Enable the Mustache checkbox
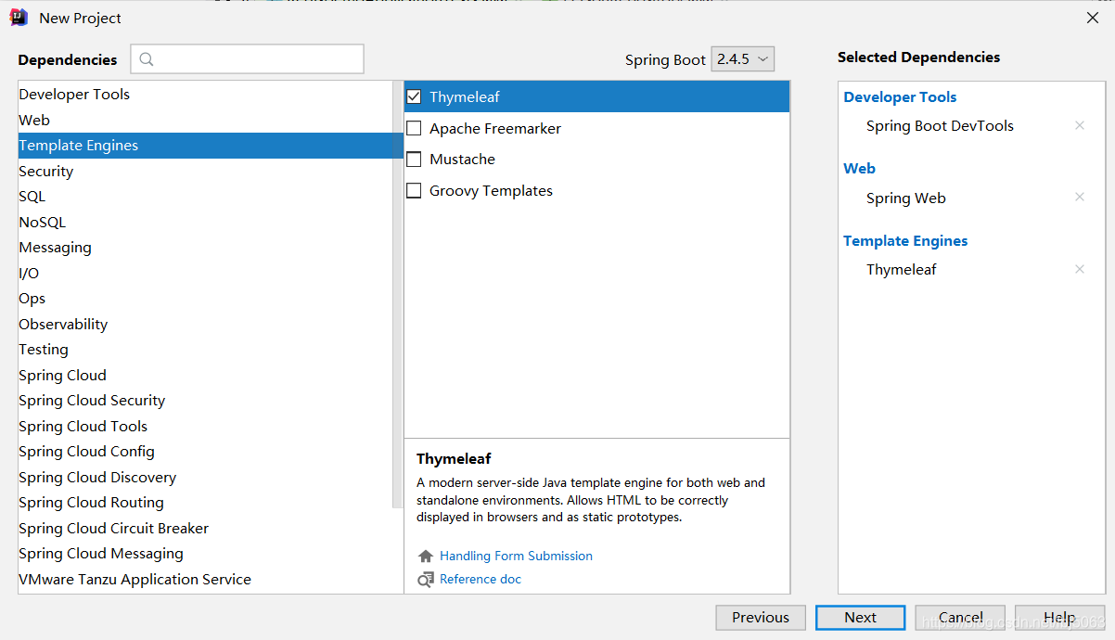The width and height of the screenshot is (1115, 640). [x=415, y=160]
